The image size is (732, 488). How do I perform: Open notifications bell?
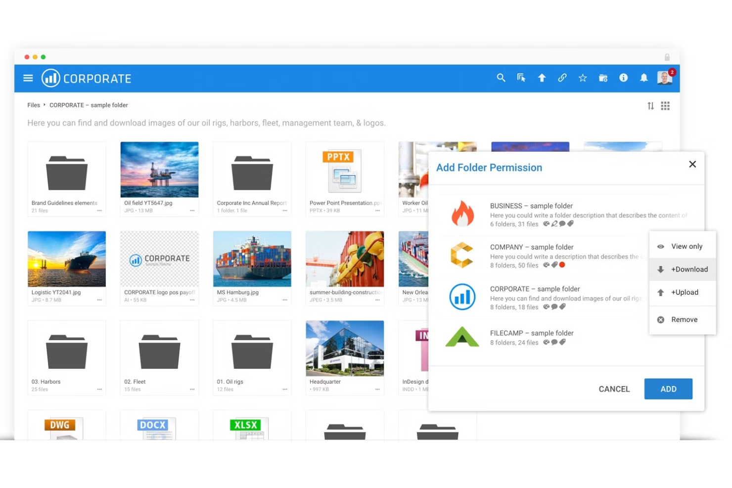click(643, 78)
